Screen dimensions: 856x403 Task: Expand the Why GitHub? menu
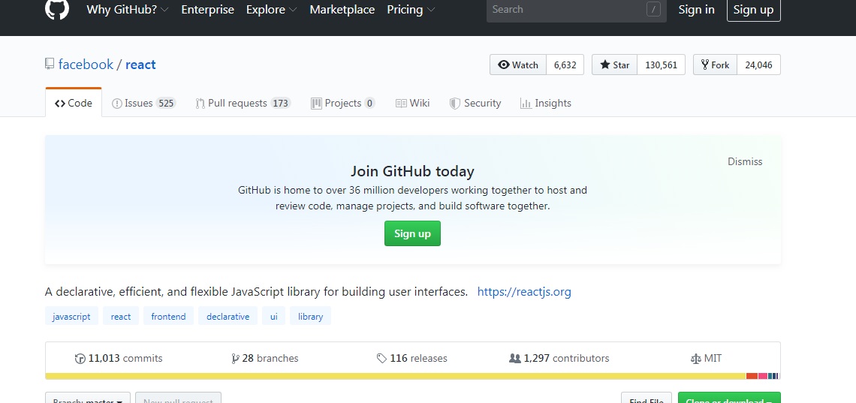127,10
